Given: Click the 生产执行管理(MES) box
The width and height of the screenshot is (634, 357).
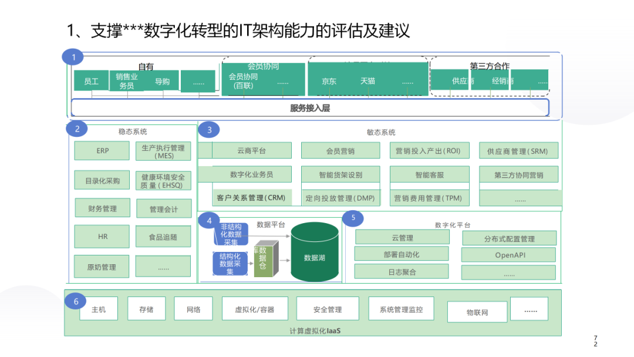Looking at the screenshot, I should pos(163,151).
